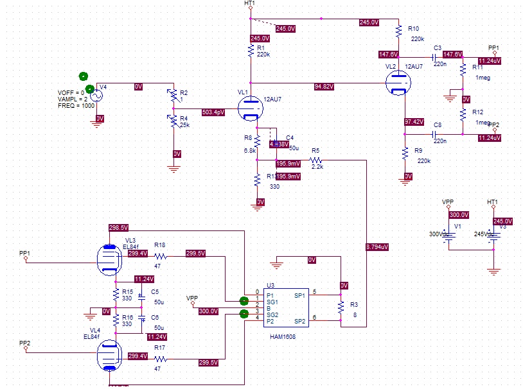This screenshot has height=389, width=523.
Task: Click the 94.82V bias voltage label
Action: point(324,87)
